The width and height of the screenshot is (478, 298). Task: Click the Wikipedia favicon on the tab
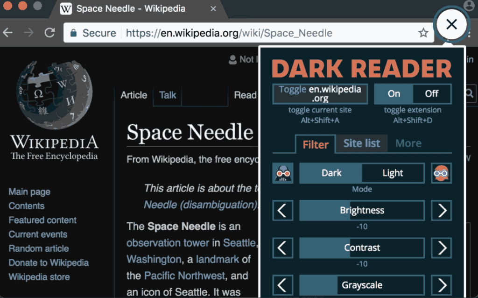click(66, 9)
